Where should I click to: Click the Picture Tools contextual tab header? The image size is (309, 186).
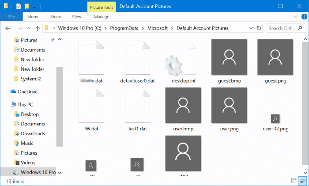tap(102, 7)
